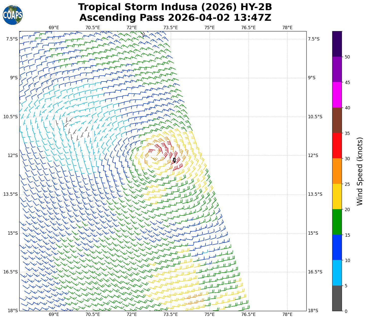
Task: Select the orange 25-30 knot colorbar segment
Action: 337,171
